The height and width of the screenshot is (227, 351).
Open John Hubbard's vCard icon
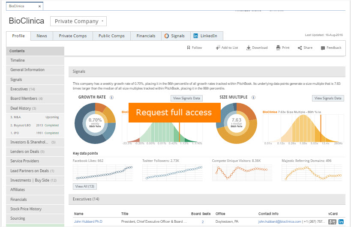(332, 221)
